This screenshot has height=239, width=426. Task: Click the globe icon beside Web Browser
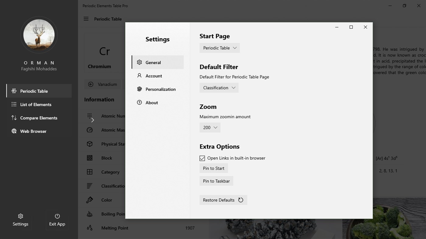click(x=14, y=131)
